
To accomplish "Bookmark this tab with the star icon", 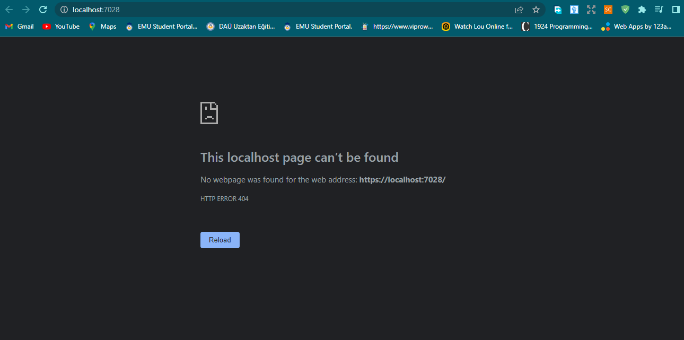I will pyautogui.click(x=536, y=10).
